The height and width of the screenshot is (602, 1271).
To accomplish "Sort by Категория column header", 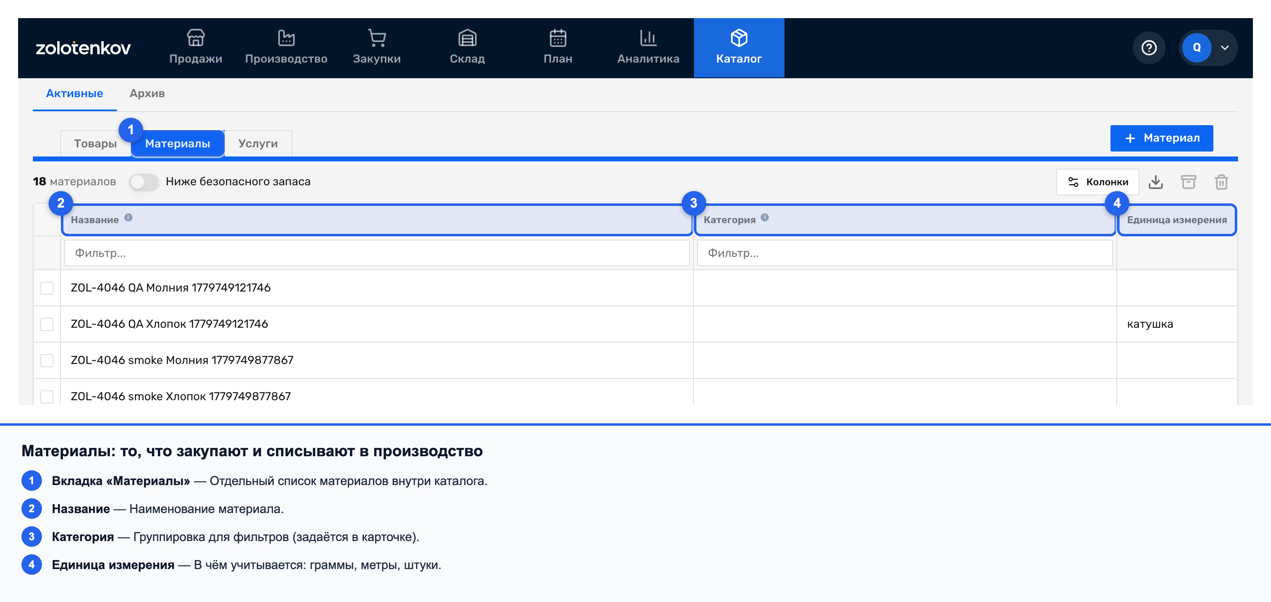I will [905, 219].
